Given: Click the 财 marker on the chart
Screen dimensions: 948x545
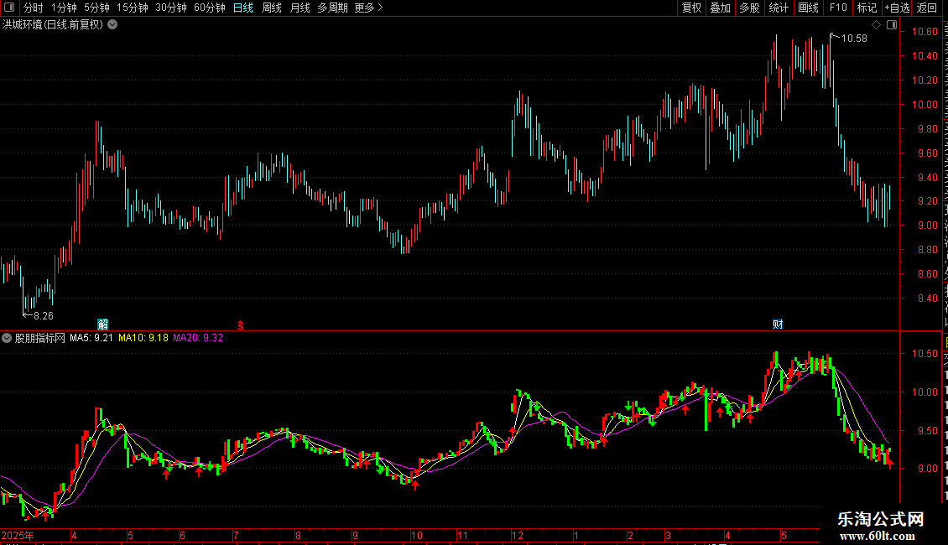Looking at the screenshot, I should point(778,324).
